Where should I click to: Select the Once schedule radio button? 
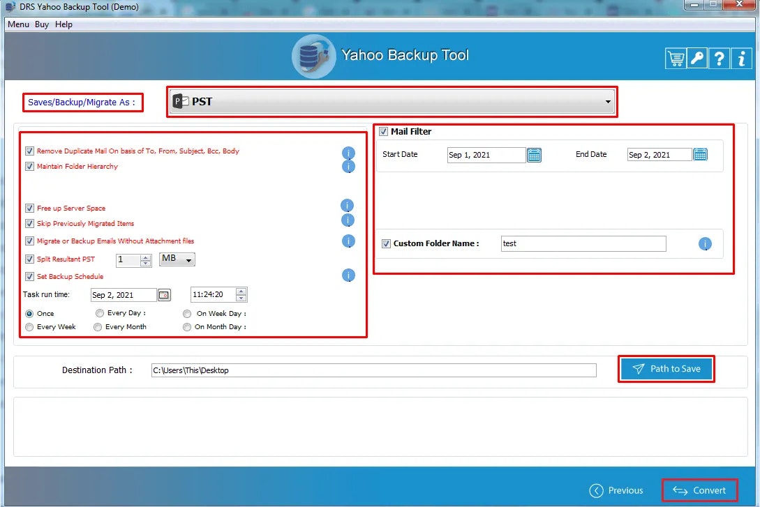pos(29,314)
